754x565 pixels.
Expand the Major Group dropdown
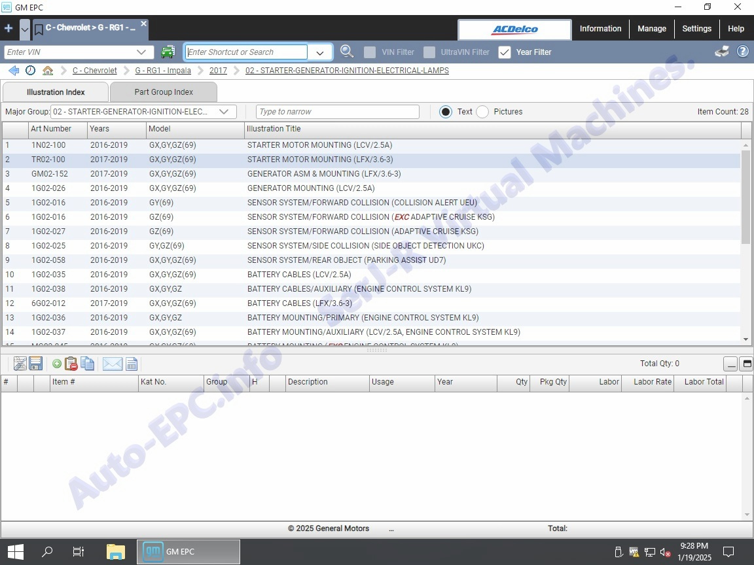pos(224,112)
